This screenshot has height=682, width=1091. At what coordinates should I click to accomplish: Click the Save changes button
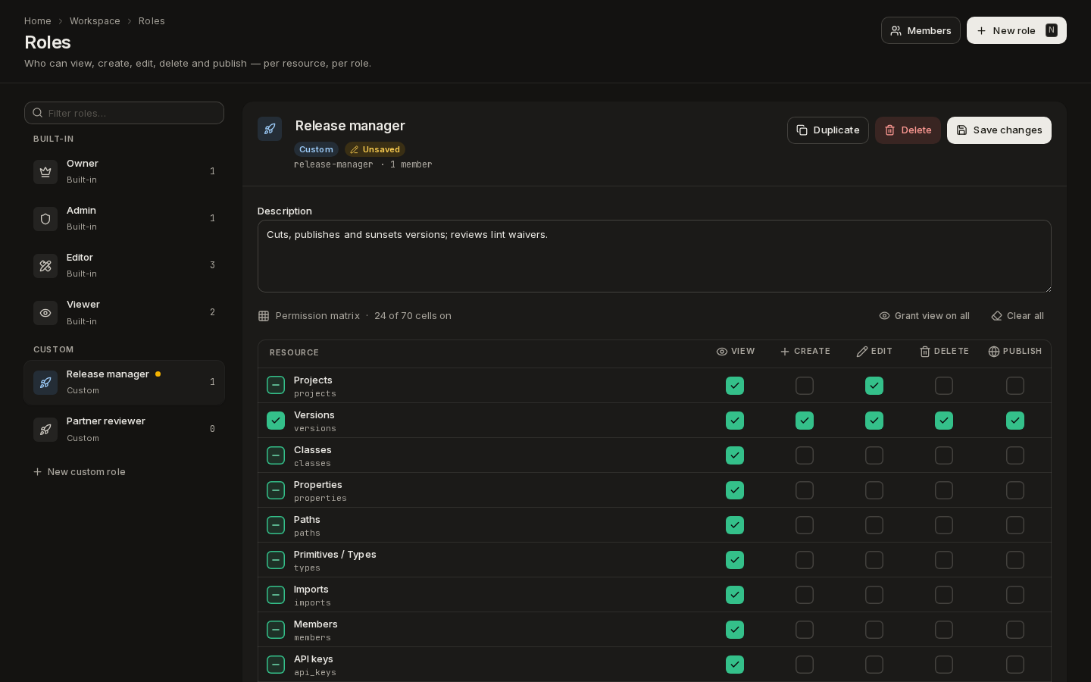click(999, 130)
